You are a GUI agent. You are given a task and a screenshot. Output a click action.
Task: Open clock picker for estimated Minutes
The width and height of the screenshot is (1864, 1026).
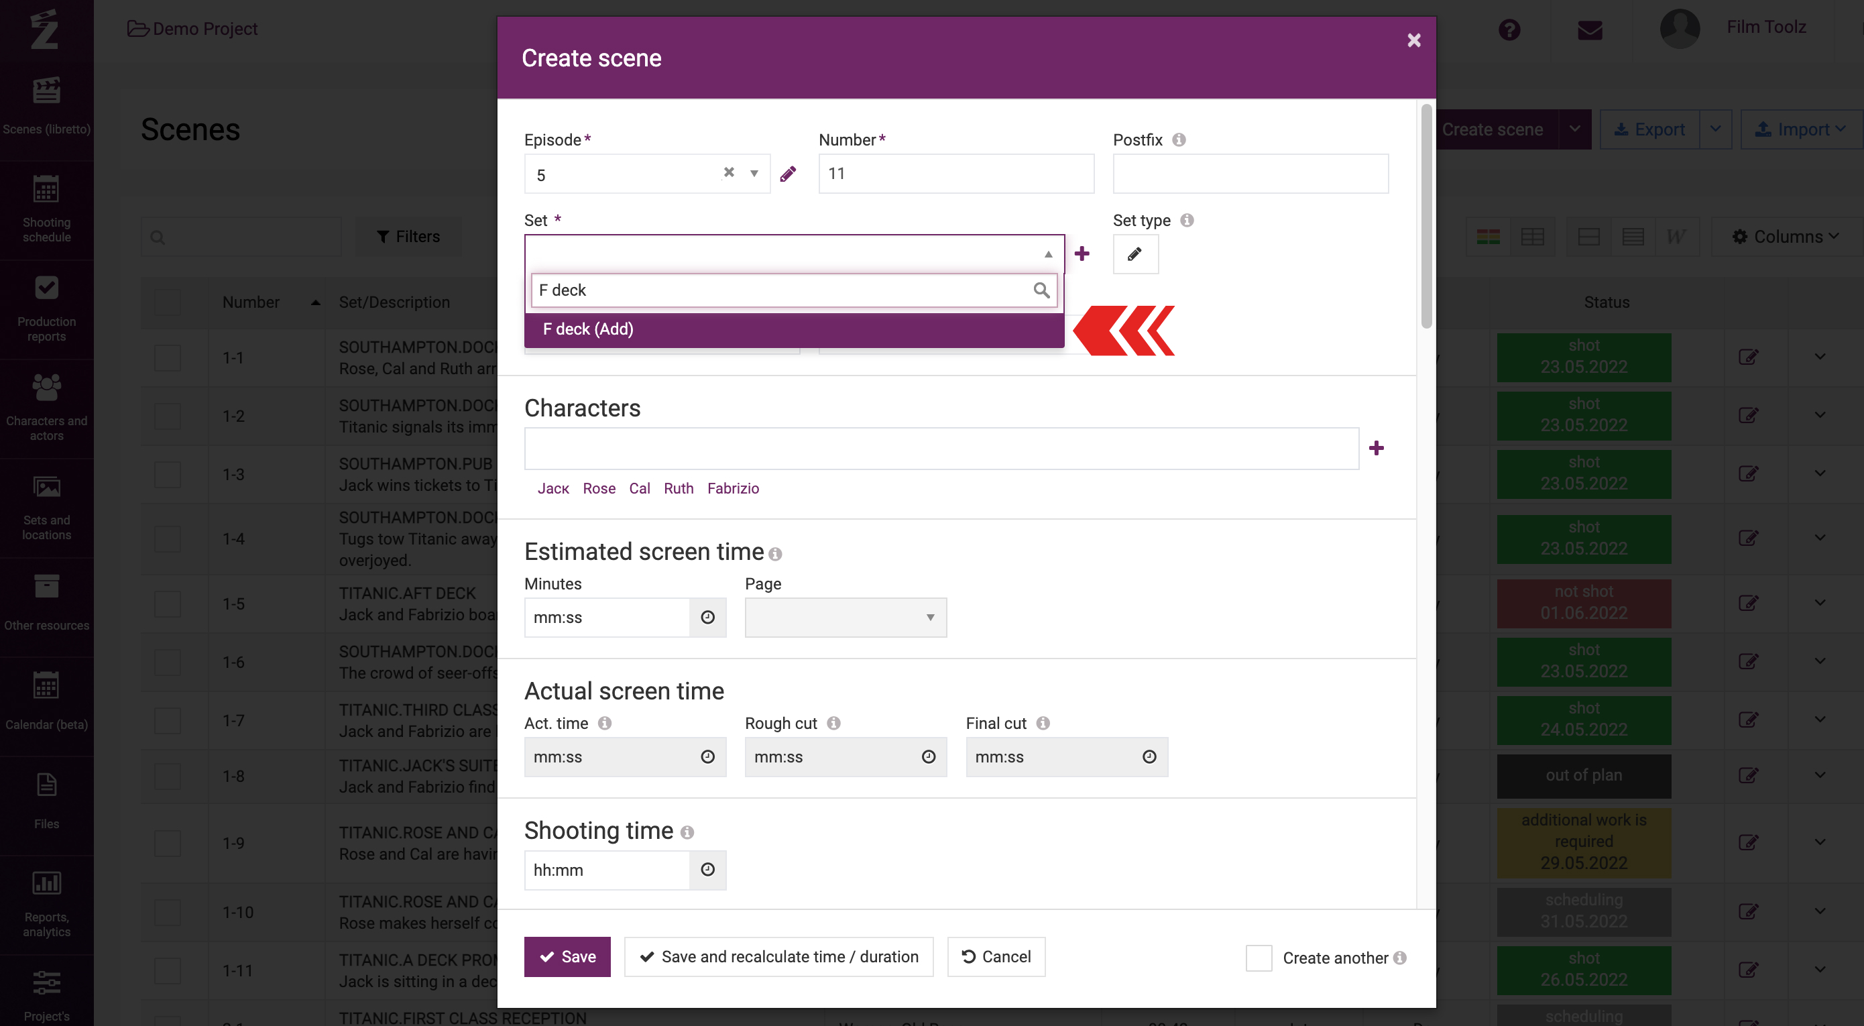(707, 617)
